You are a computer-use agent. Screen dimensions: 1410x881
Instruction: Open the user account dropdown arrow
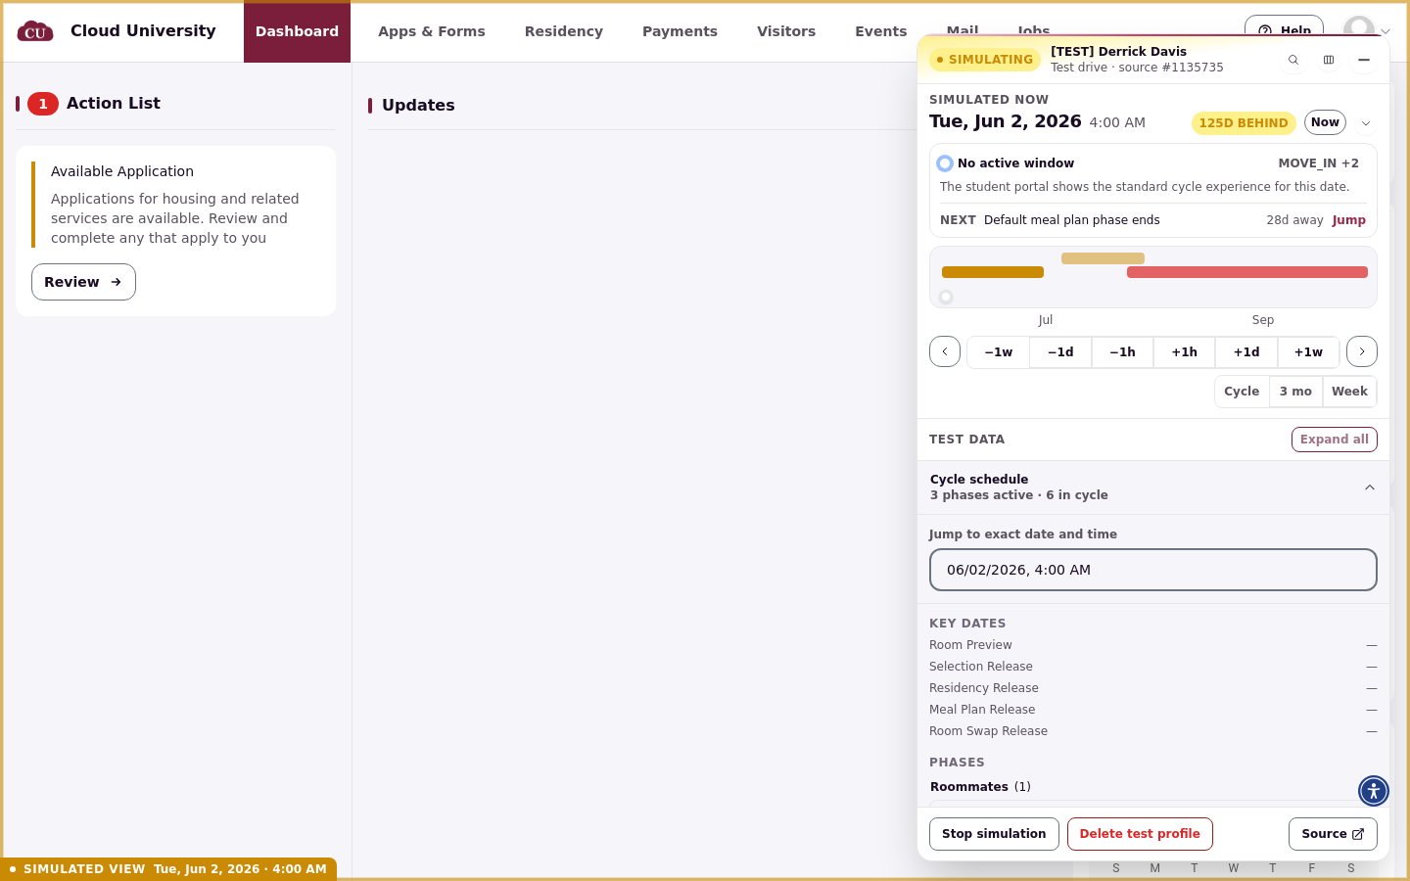(x=1386, y=31)
